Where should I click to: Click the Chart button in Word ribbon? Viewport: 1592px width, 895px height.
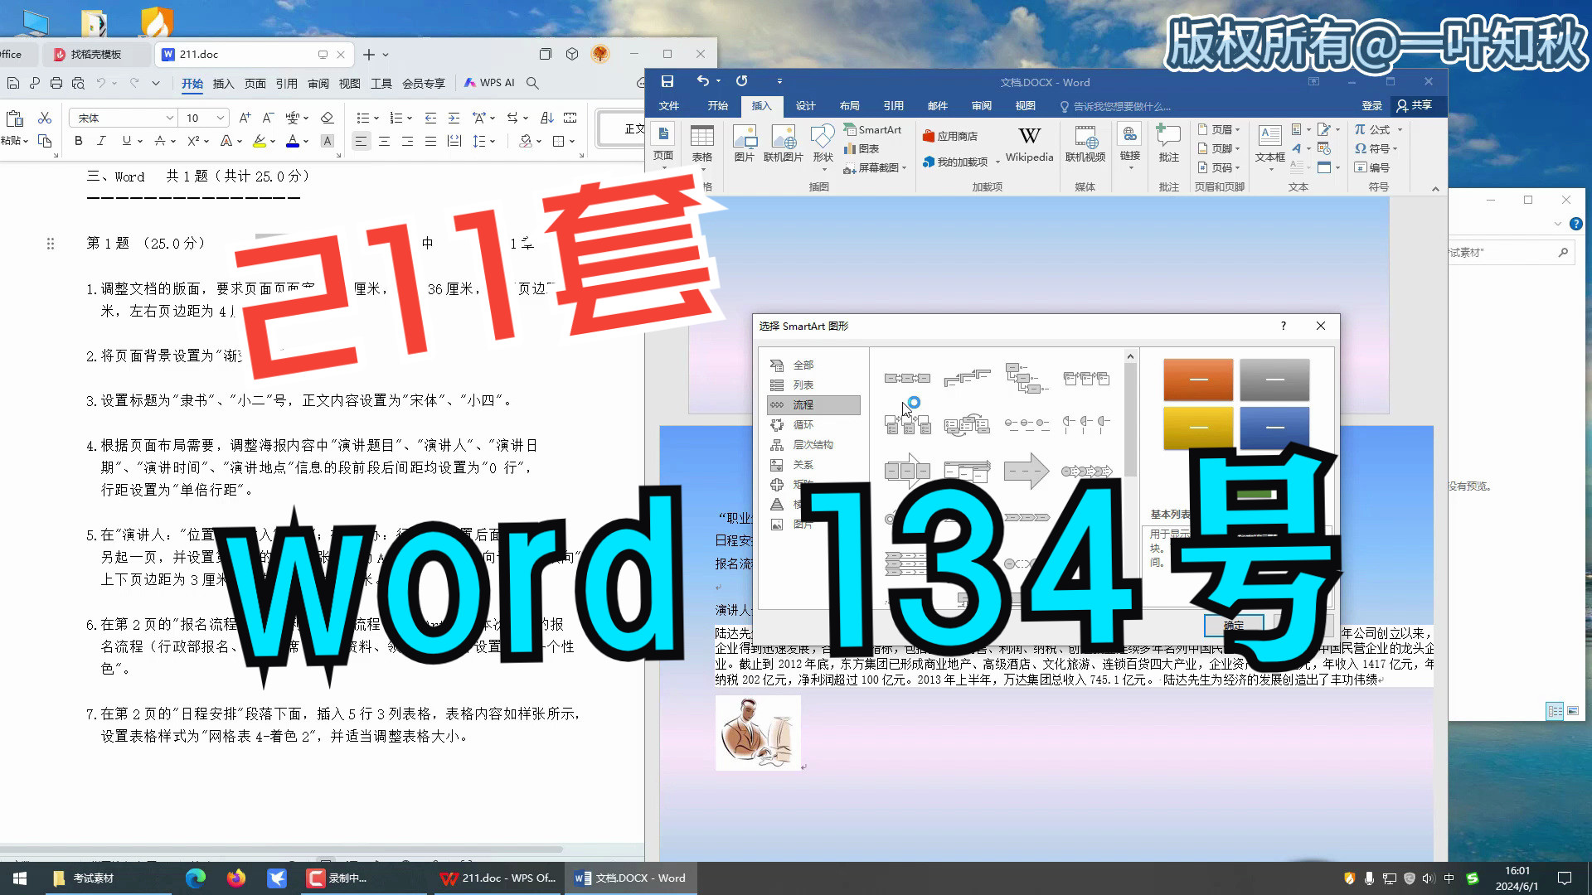862,148
